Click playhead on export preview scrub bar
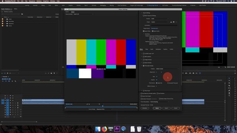Viewport: 237px width, 133px height. pos(103,106)
